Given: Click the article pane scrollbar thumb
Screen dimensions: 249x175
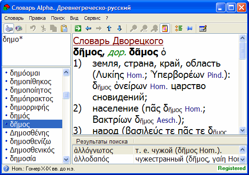Looking at the screenshot, I should coord(242,50).
